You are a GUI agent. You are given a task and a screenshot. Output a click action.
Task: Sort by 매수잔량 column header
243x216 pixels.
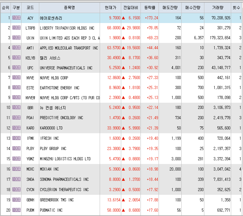[193, 7]
